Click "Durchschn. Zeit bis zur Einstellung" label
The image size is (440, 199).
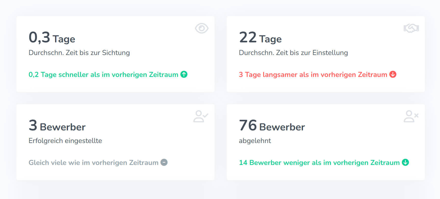pyautogui.click(x=293, y=53)
